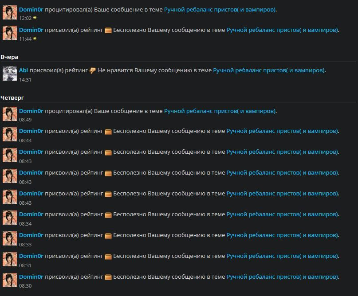This screenshot has width=358, height=296.
Task: Open Domin0r profile link in the 08:30 row
Action: point(31,277)
